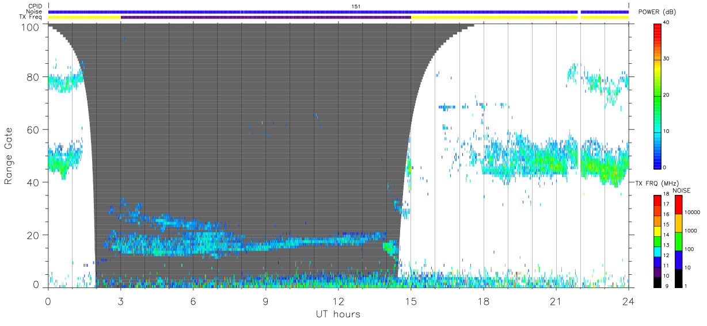707x326 pixels.
Task: Click the '15' tick on UT hours axis
Action: click(411, 301)
